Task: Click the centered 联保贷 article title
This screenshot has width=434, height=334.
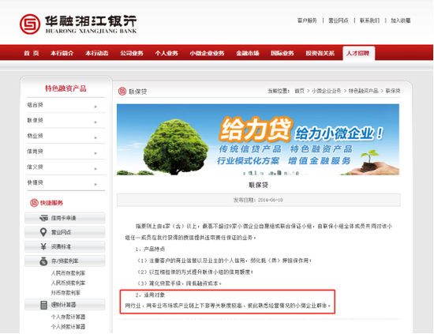Action: [x=258, y=185]
